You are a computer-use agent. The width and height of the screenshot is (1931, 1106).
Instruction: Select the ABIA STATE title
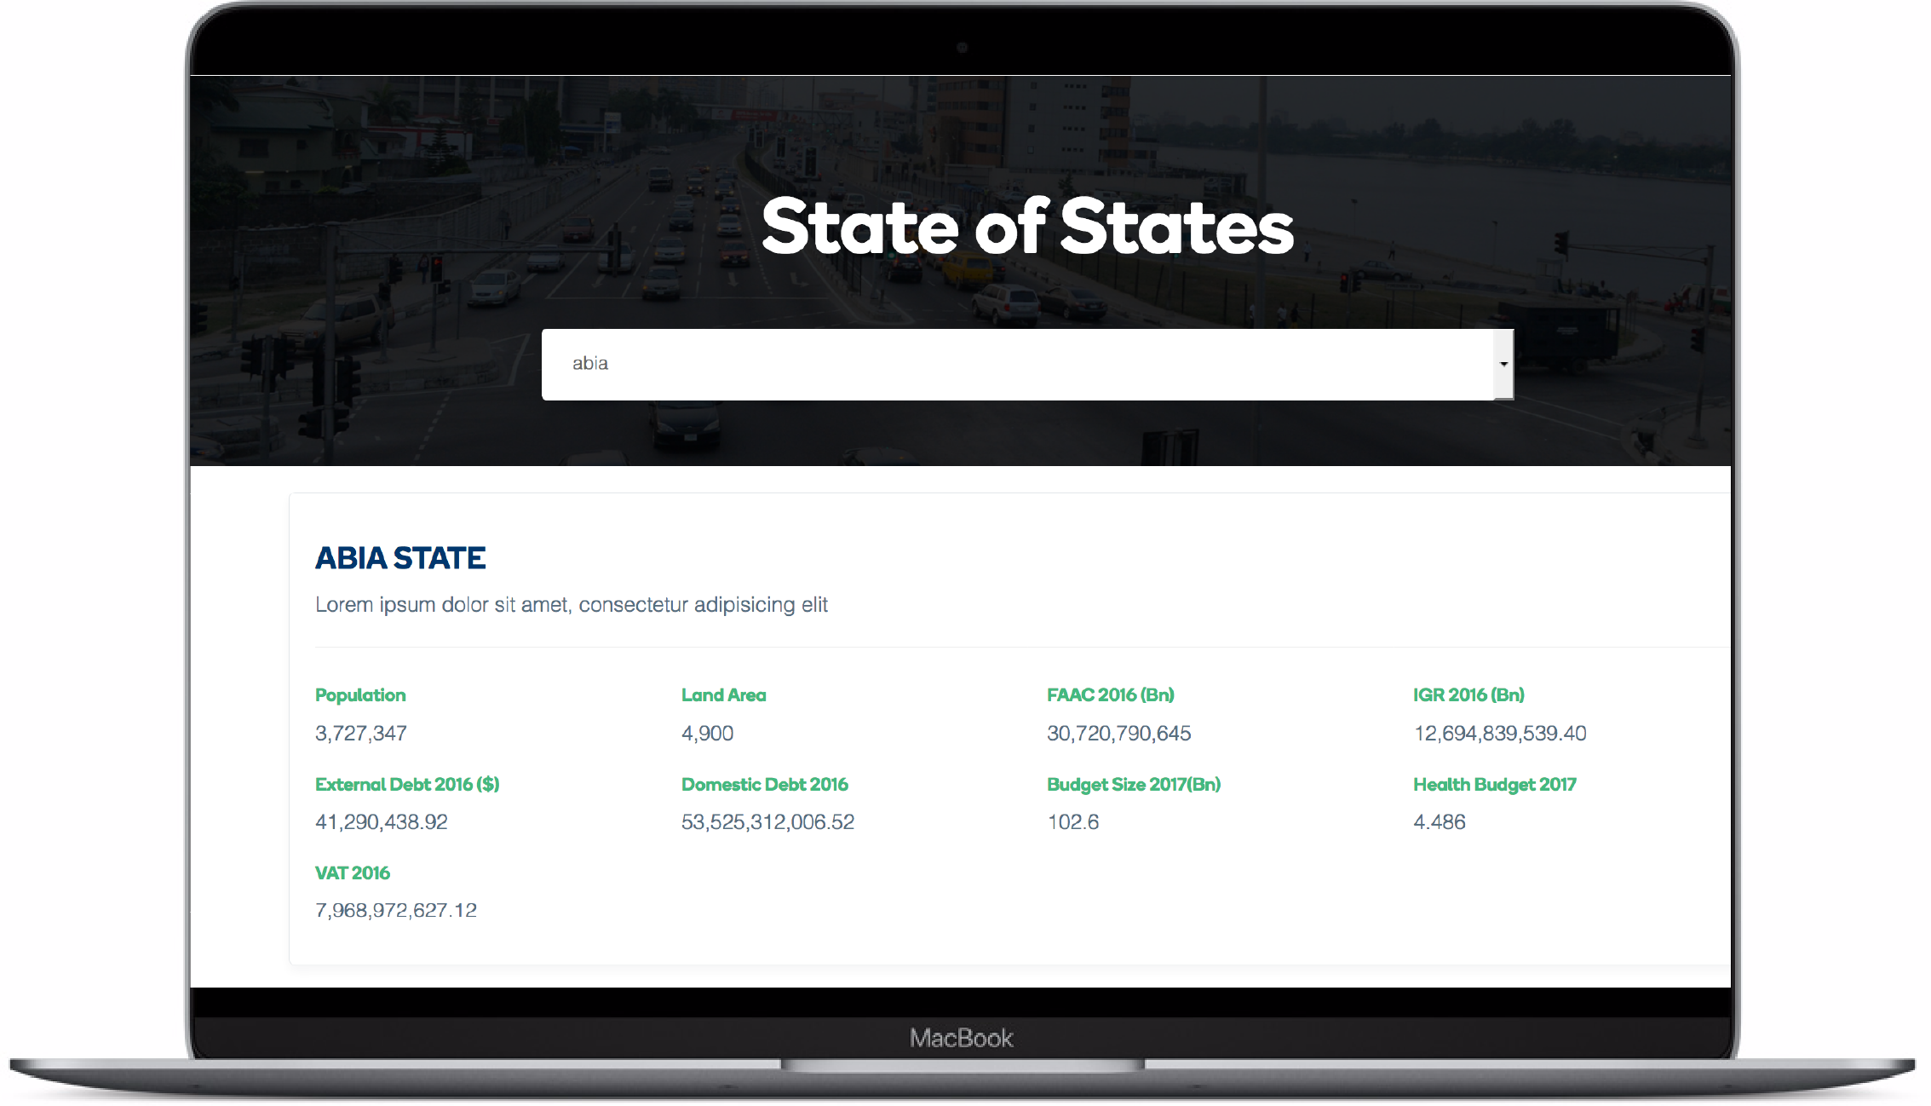coord(400,558)
